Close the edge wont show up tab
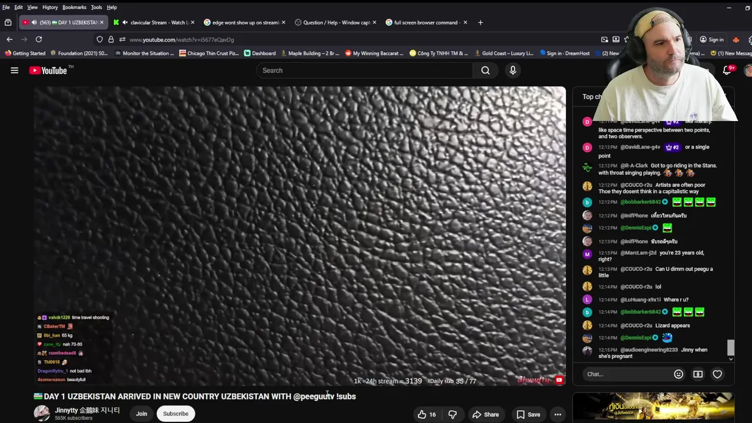Viewport: 752px width, 423px height. (x=283, y=22)
